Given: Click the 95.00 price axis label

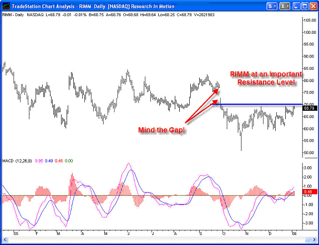Looking at the screenshot, I should pos(309,44).
